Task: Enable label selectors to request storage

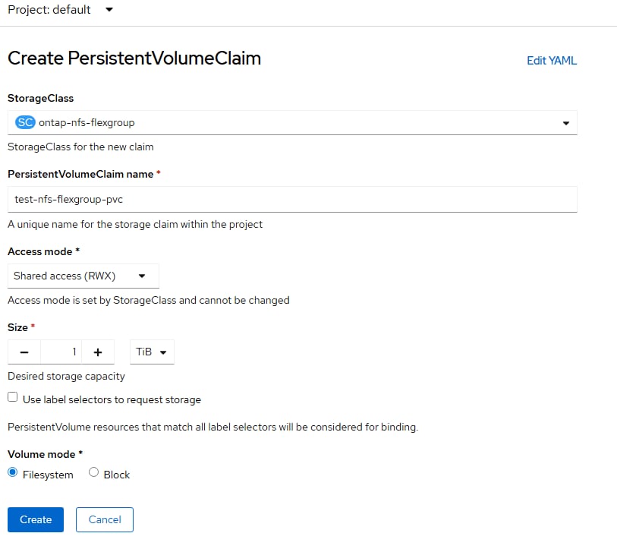Action: click(x=12, y=397)
